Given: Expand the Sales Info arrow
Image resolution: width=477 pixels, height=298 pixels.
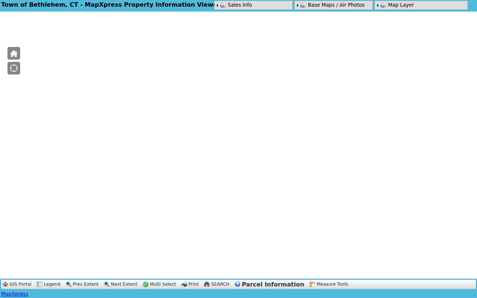Looking at the screenshot, I should pyautogui.click(x=218, y=5).
